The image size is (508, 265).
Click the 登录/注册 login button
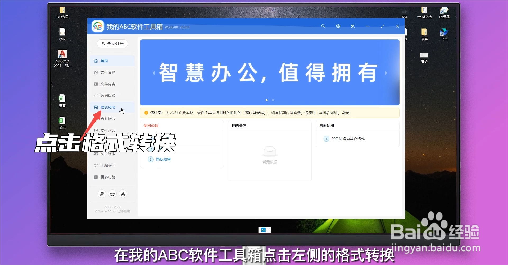(112, 44)
